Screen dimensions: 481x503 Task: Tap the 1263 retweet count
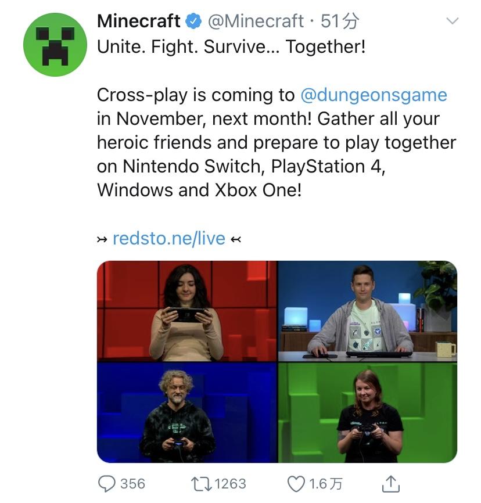point(230,484)
